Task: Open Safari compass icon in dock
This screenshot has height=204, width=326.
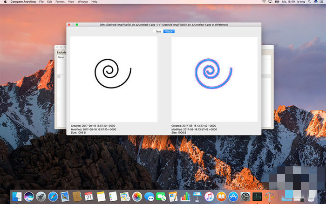Action: (x=53, y=197)
